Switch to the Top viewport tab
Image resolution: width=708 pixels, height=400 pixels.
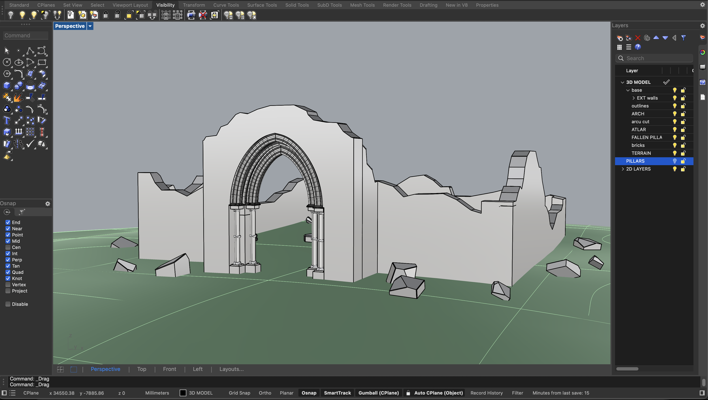pos(142,369)
